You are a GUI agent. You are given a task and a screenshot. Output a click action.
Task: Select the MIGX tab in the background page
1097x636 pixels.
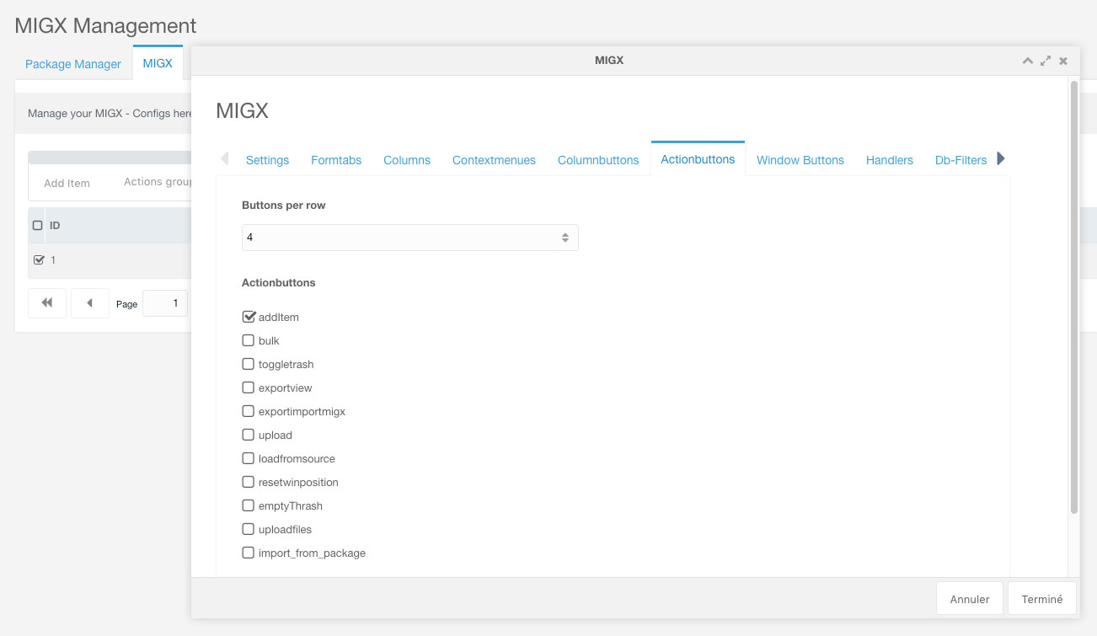pyautogui.click(x=158, y=63)
